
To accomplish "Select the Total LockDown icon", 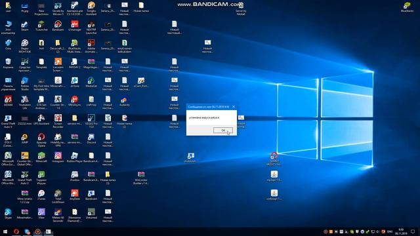I will pos(58,197).
